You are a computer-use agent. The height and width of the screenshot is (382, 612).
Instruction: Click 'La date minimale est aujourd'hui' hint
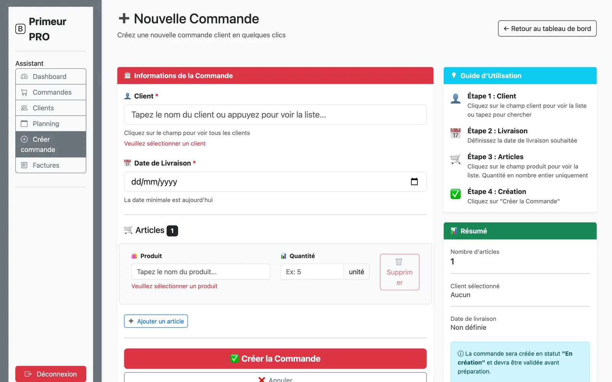[x=168, y=200]
